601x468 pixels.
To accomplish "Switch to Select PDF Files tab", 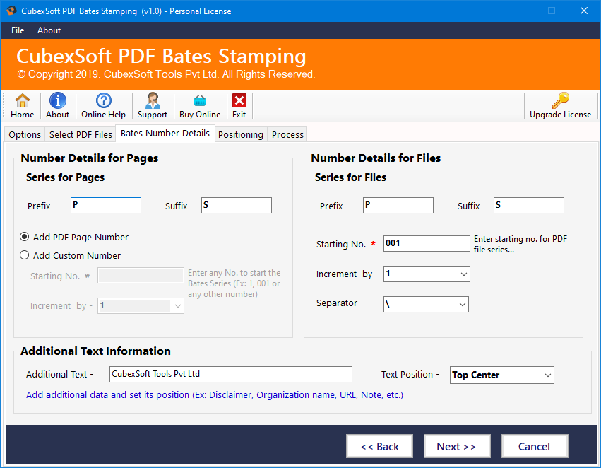I will [81, 134].
